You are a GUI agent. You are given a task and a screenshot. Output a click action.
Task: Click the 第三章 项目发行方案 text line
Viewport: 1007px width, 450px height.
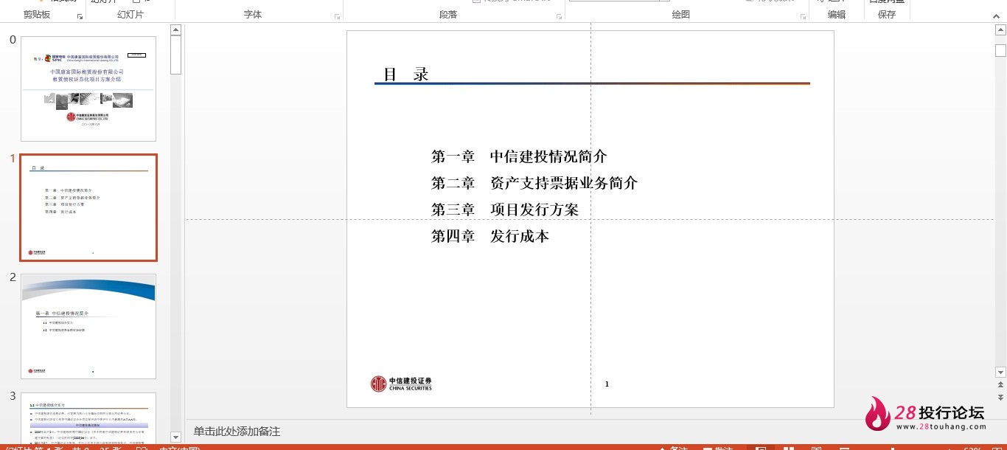point(505,210)
